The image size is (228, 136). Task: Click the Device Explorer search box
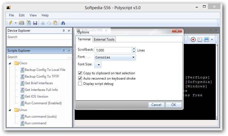(39, 37)
